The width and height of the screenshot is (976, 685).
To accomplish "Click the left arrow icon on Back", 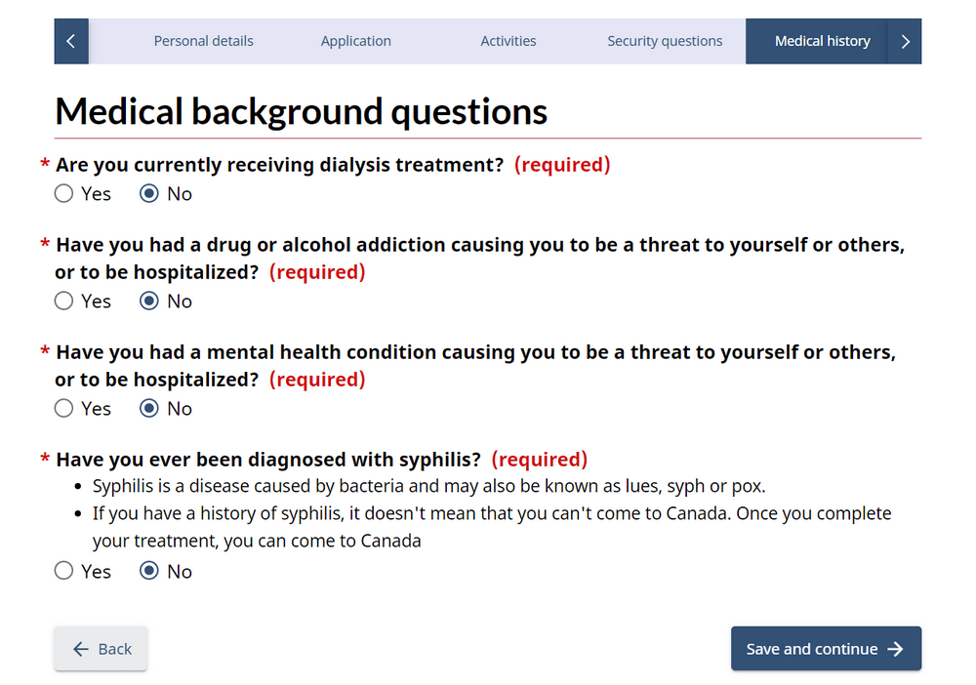I will [81, 649].
